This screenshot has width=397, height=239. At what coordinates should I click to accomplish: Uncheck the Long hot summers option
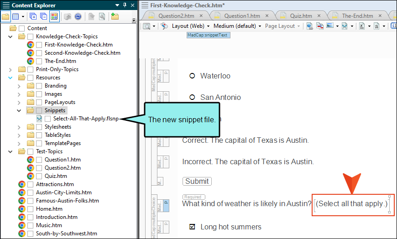point(192,227)
